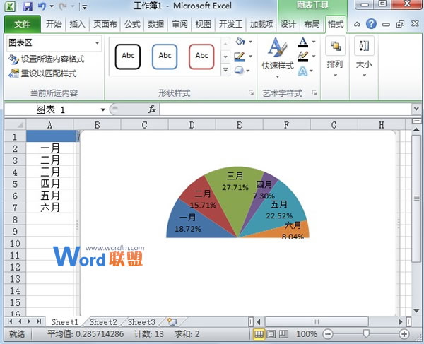The width and height of the screenshot is (424, 344).
Task: Click the Shape Outline pencil icon
Action: (240, 56)
